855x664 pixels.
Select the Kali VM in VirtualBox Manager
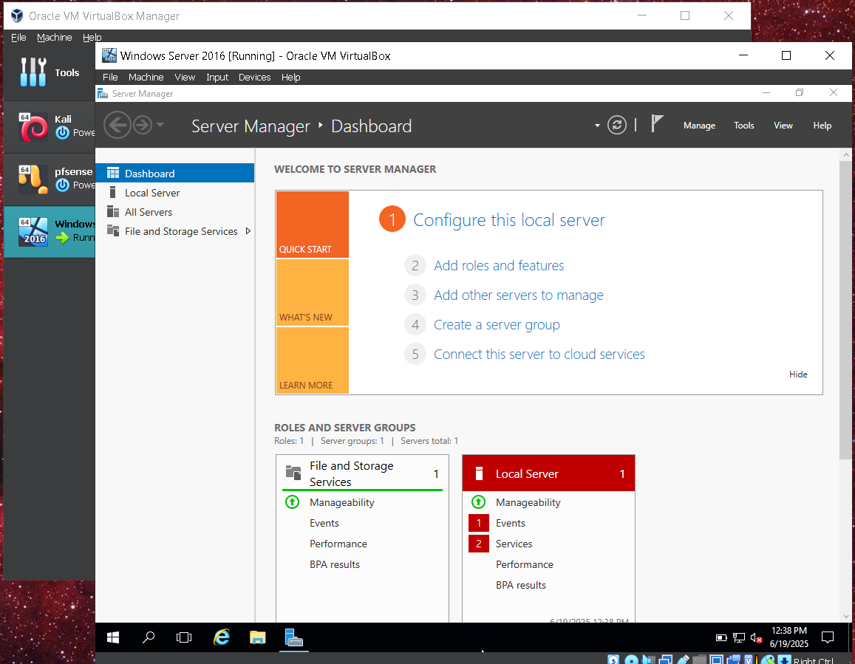[x=50, y=126]
